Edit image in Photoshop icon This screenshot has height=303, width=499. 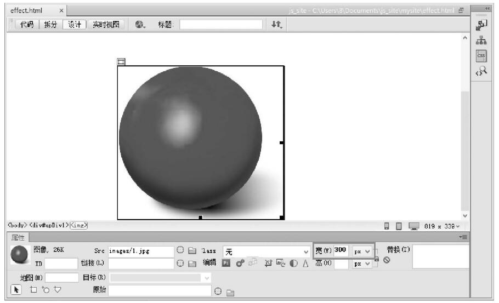(226, 264)
